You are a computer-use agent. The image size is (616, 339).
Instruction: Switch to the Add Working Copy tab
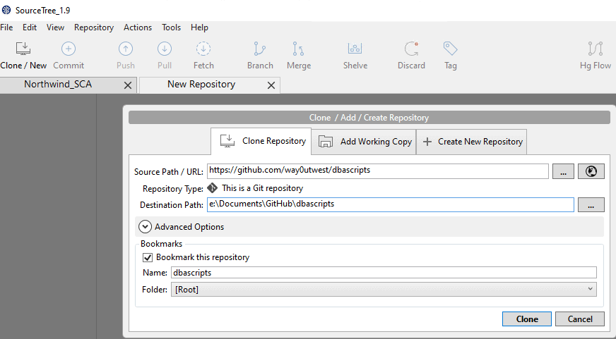pyautogui.click(x=364, y=142)
